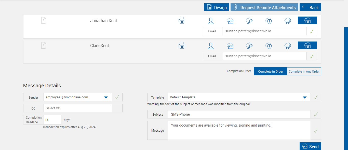
Task: Select the cloud email icon for Jonathan Kent
Action: pos(230,21)
